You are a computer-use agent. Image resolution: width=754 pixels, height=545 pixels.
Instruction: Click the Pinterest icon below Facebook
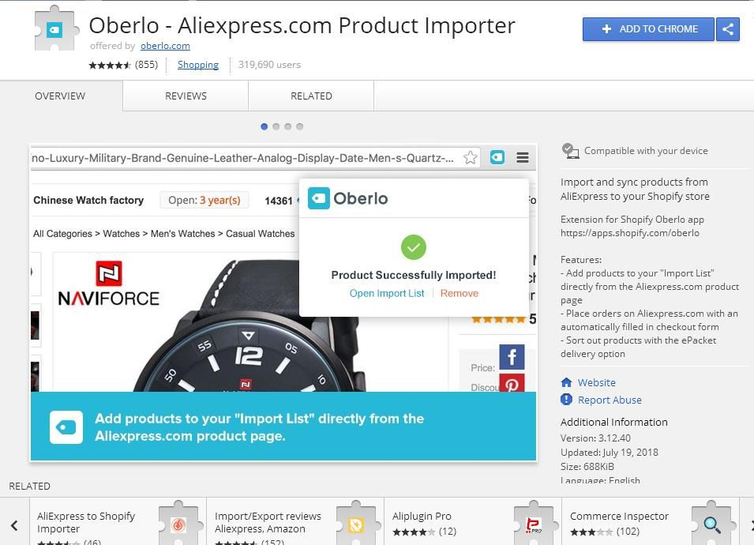[512, 383]
